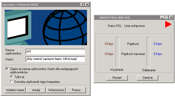Close the SAGEM F@st 800-840 window
The height and width of the screenshot is (96, 175).
coord(171,18)
